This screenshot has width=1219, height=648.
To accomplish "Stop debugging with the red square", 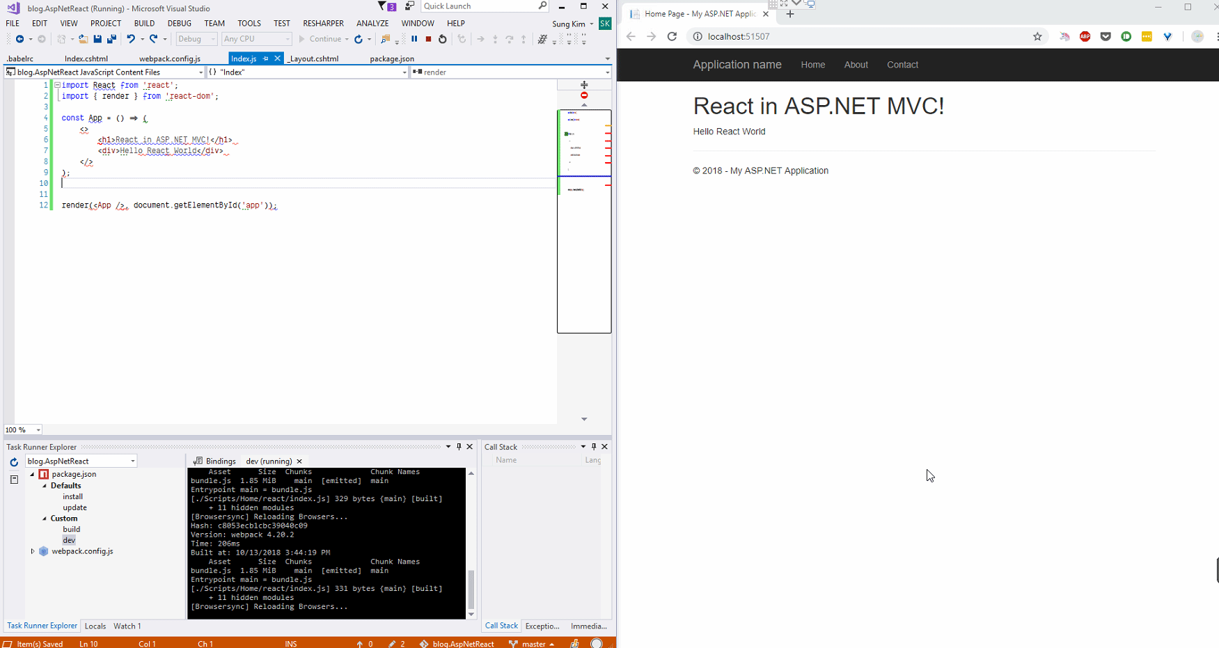I will pyautogui.click(x=428, y=39).
